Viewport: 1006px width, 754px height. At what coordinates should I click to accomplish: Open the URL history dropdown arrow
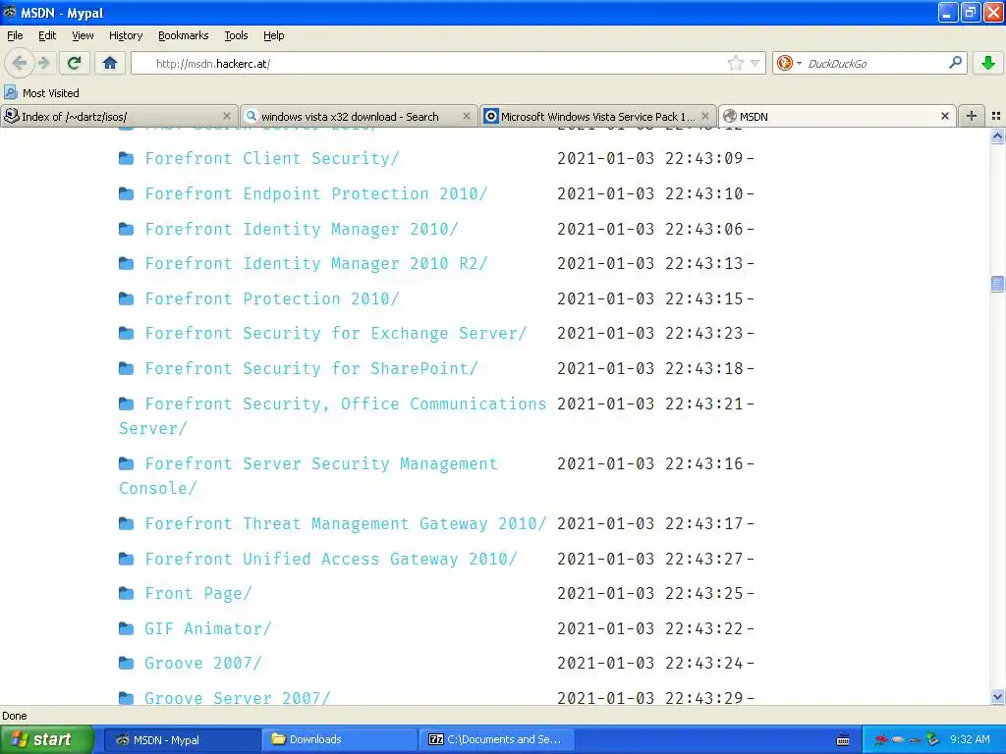(755, 63)
